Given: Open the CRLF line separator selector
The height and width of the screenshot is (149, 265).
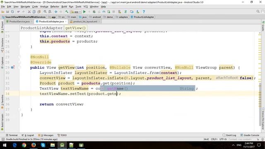Looking at the screenshot, I should coord(214,139).
